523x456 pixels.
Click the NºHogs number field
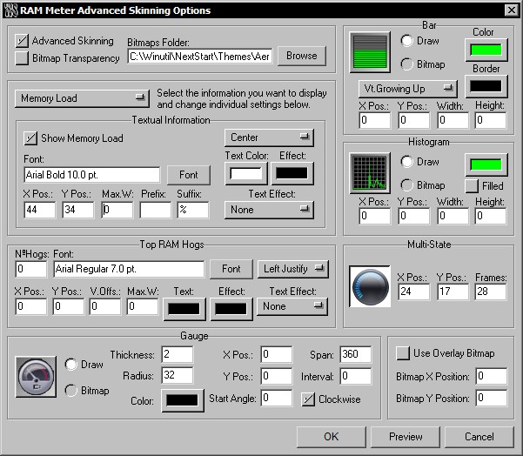pyautogui.click(x=31, y=269)
